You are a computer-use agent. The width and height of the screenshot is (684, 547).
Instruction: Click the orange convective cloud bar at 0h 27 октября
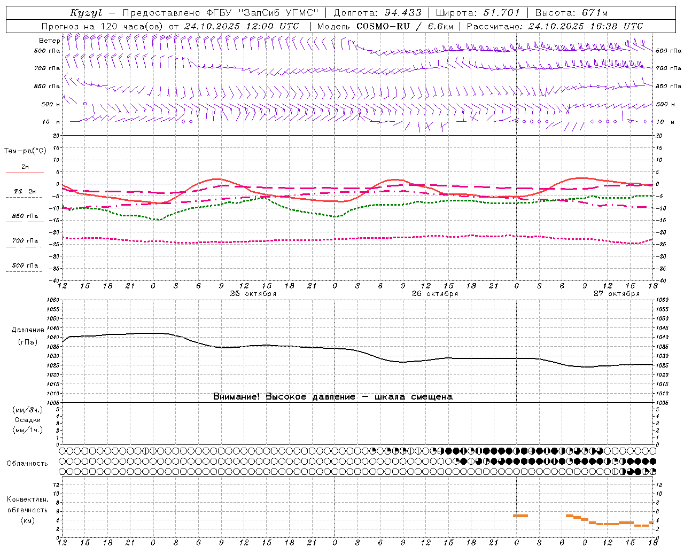[x=520, y=515]
